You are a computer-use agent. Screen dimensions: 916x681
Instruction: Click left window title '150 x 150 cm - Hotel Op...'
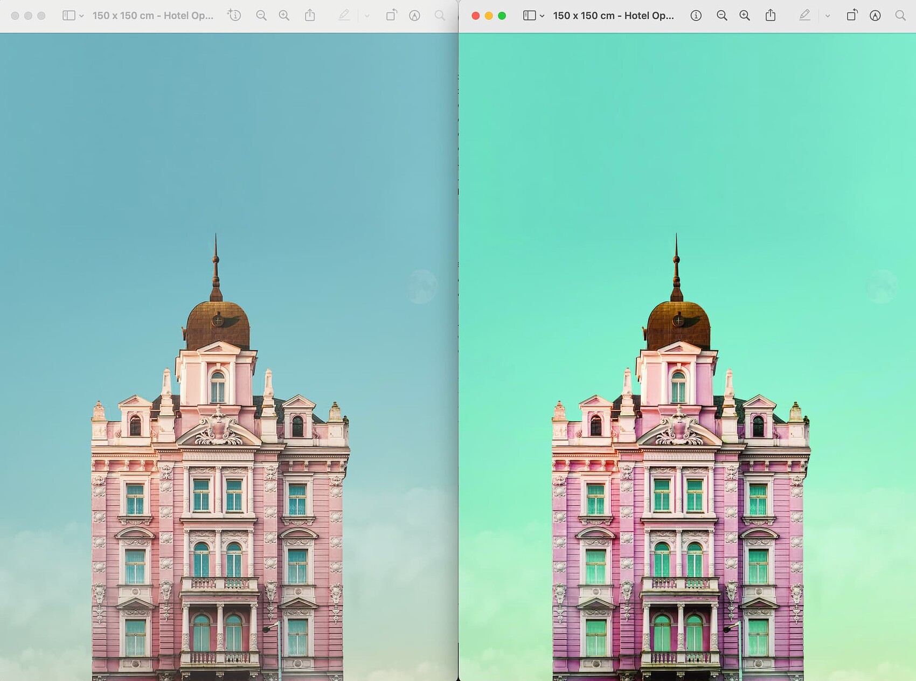coord(152,16)
